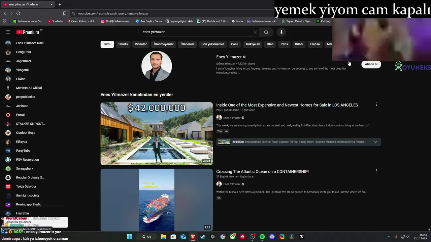Go back with the browser back arrow
431x242 pixels.
pyautogui.click(x=5, y=13)
